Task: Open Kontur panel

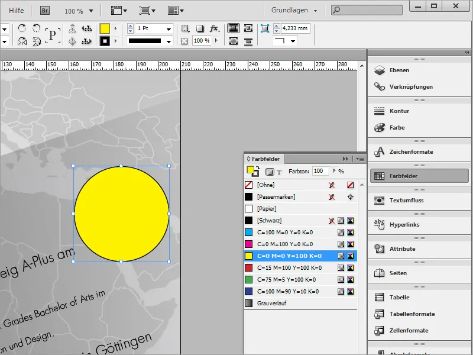Action: 419,111
